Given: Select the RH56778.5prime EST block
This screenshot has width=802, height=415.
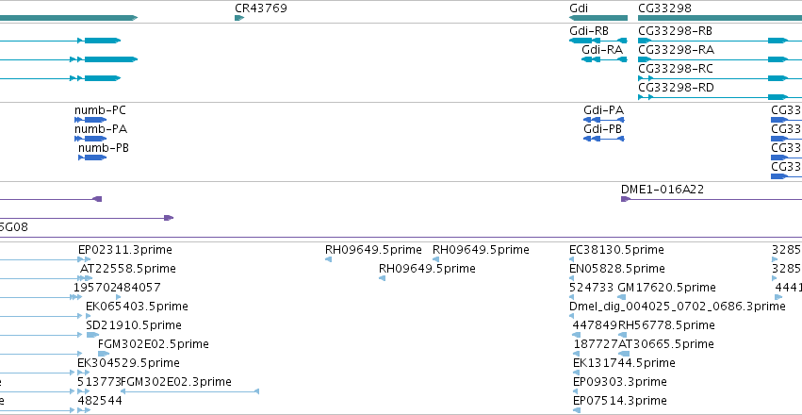Looking at the screenshot, I should [x=624, y=335].
